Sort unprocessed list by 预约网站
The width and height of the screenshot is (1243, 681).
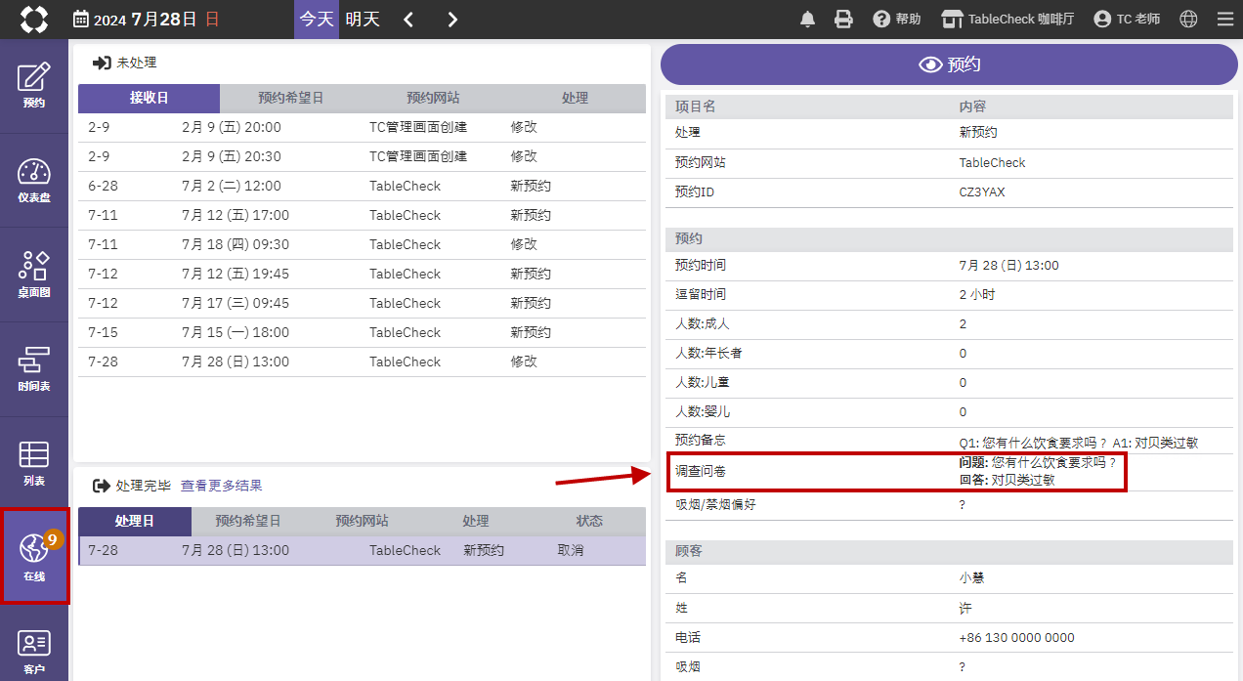[433, 98]
